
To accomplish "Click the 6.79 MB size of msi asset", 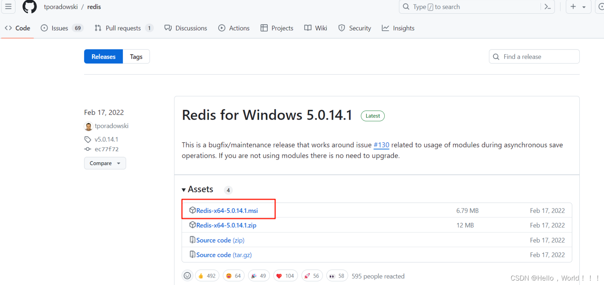I will 467,211.
